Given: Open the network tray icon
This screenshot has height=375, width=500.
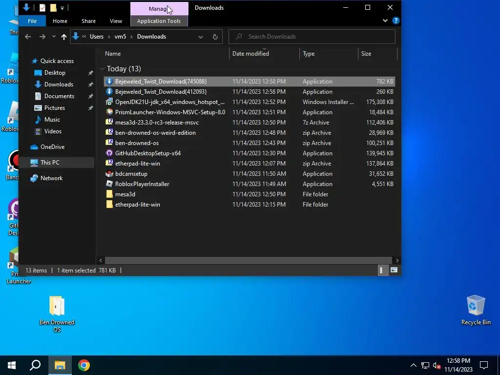Looking at the screenshot, I should pos(425,365).
